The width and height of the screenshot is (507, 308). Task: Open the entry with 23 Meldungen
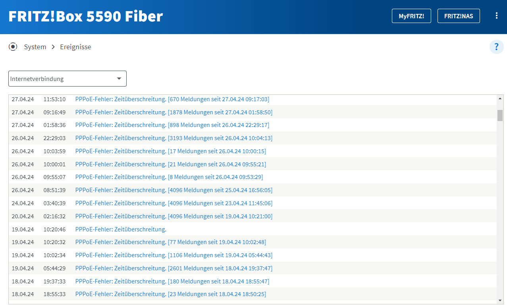[x=171, y=294]
